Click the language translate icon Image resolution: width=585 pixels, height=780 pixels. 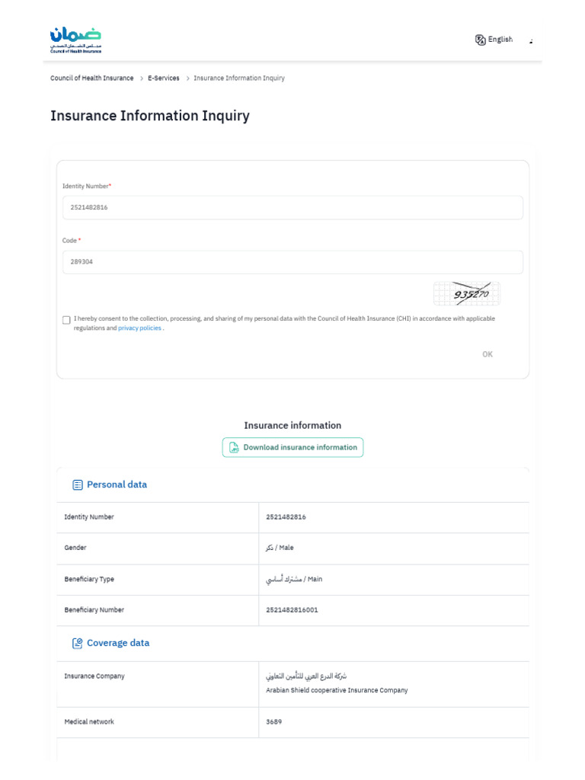tap(480, 40)
